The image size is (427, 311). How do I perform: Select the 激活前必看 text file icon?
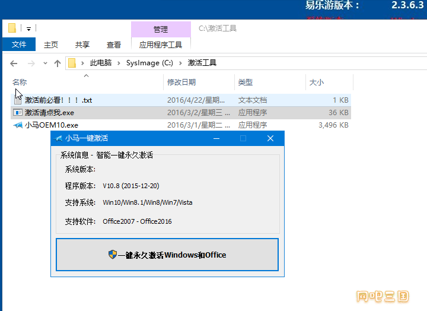click(x=18, y=100)
